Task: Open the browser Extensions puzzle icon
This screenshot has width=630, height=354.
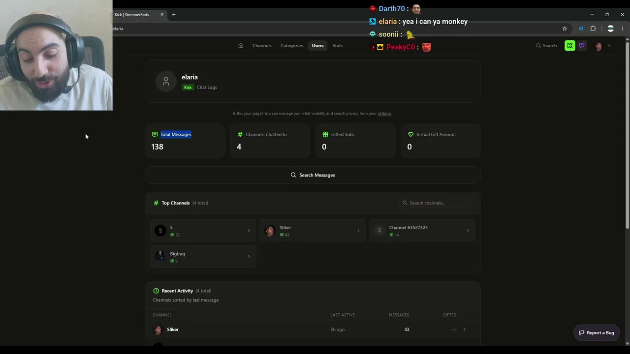Action: tap(593, 29)
